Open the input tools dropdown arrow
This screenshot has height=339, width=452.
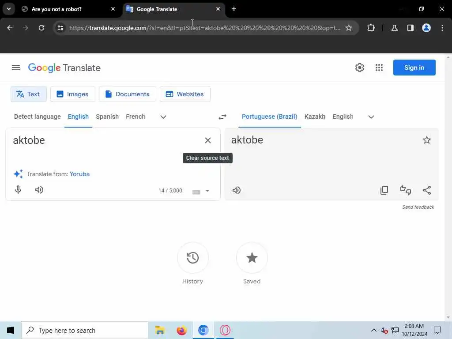pyautogui.click(x=207, y=191)
